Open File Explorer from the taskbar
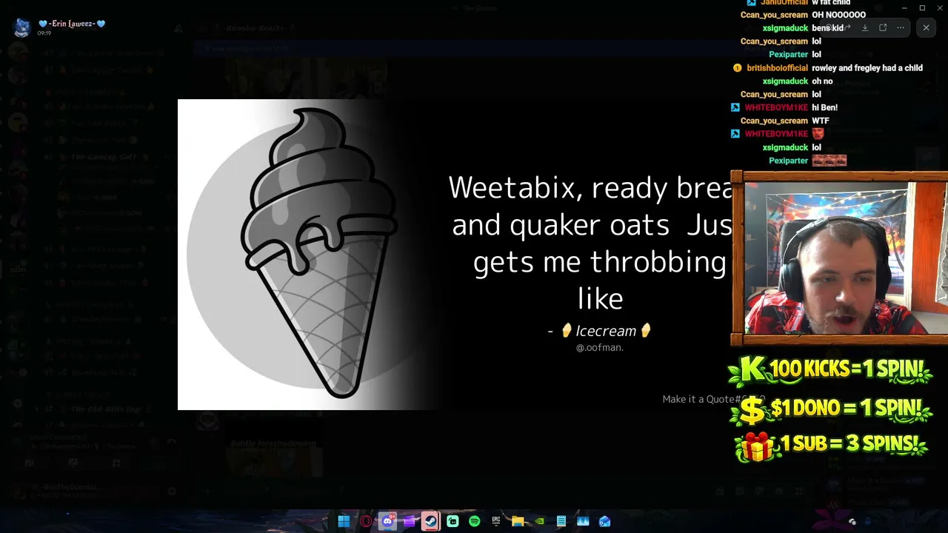This screenshot has width=948, height=533. pyautogui.click(x=518, y=521)
